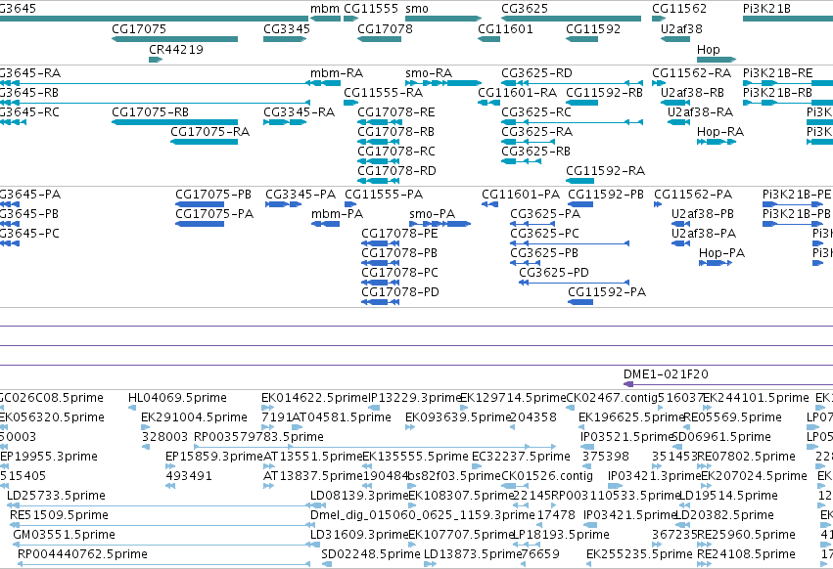Open EST label RE51509.5prime

[x=59, y=515]
